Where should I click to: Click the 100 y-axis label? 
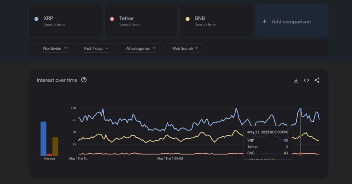[73, 108]
